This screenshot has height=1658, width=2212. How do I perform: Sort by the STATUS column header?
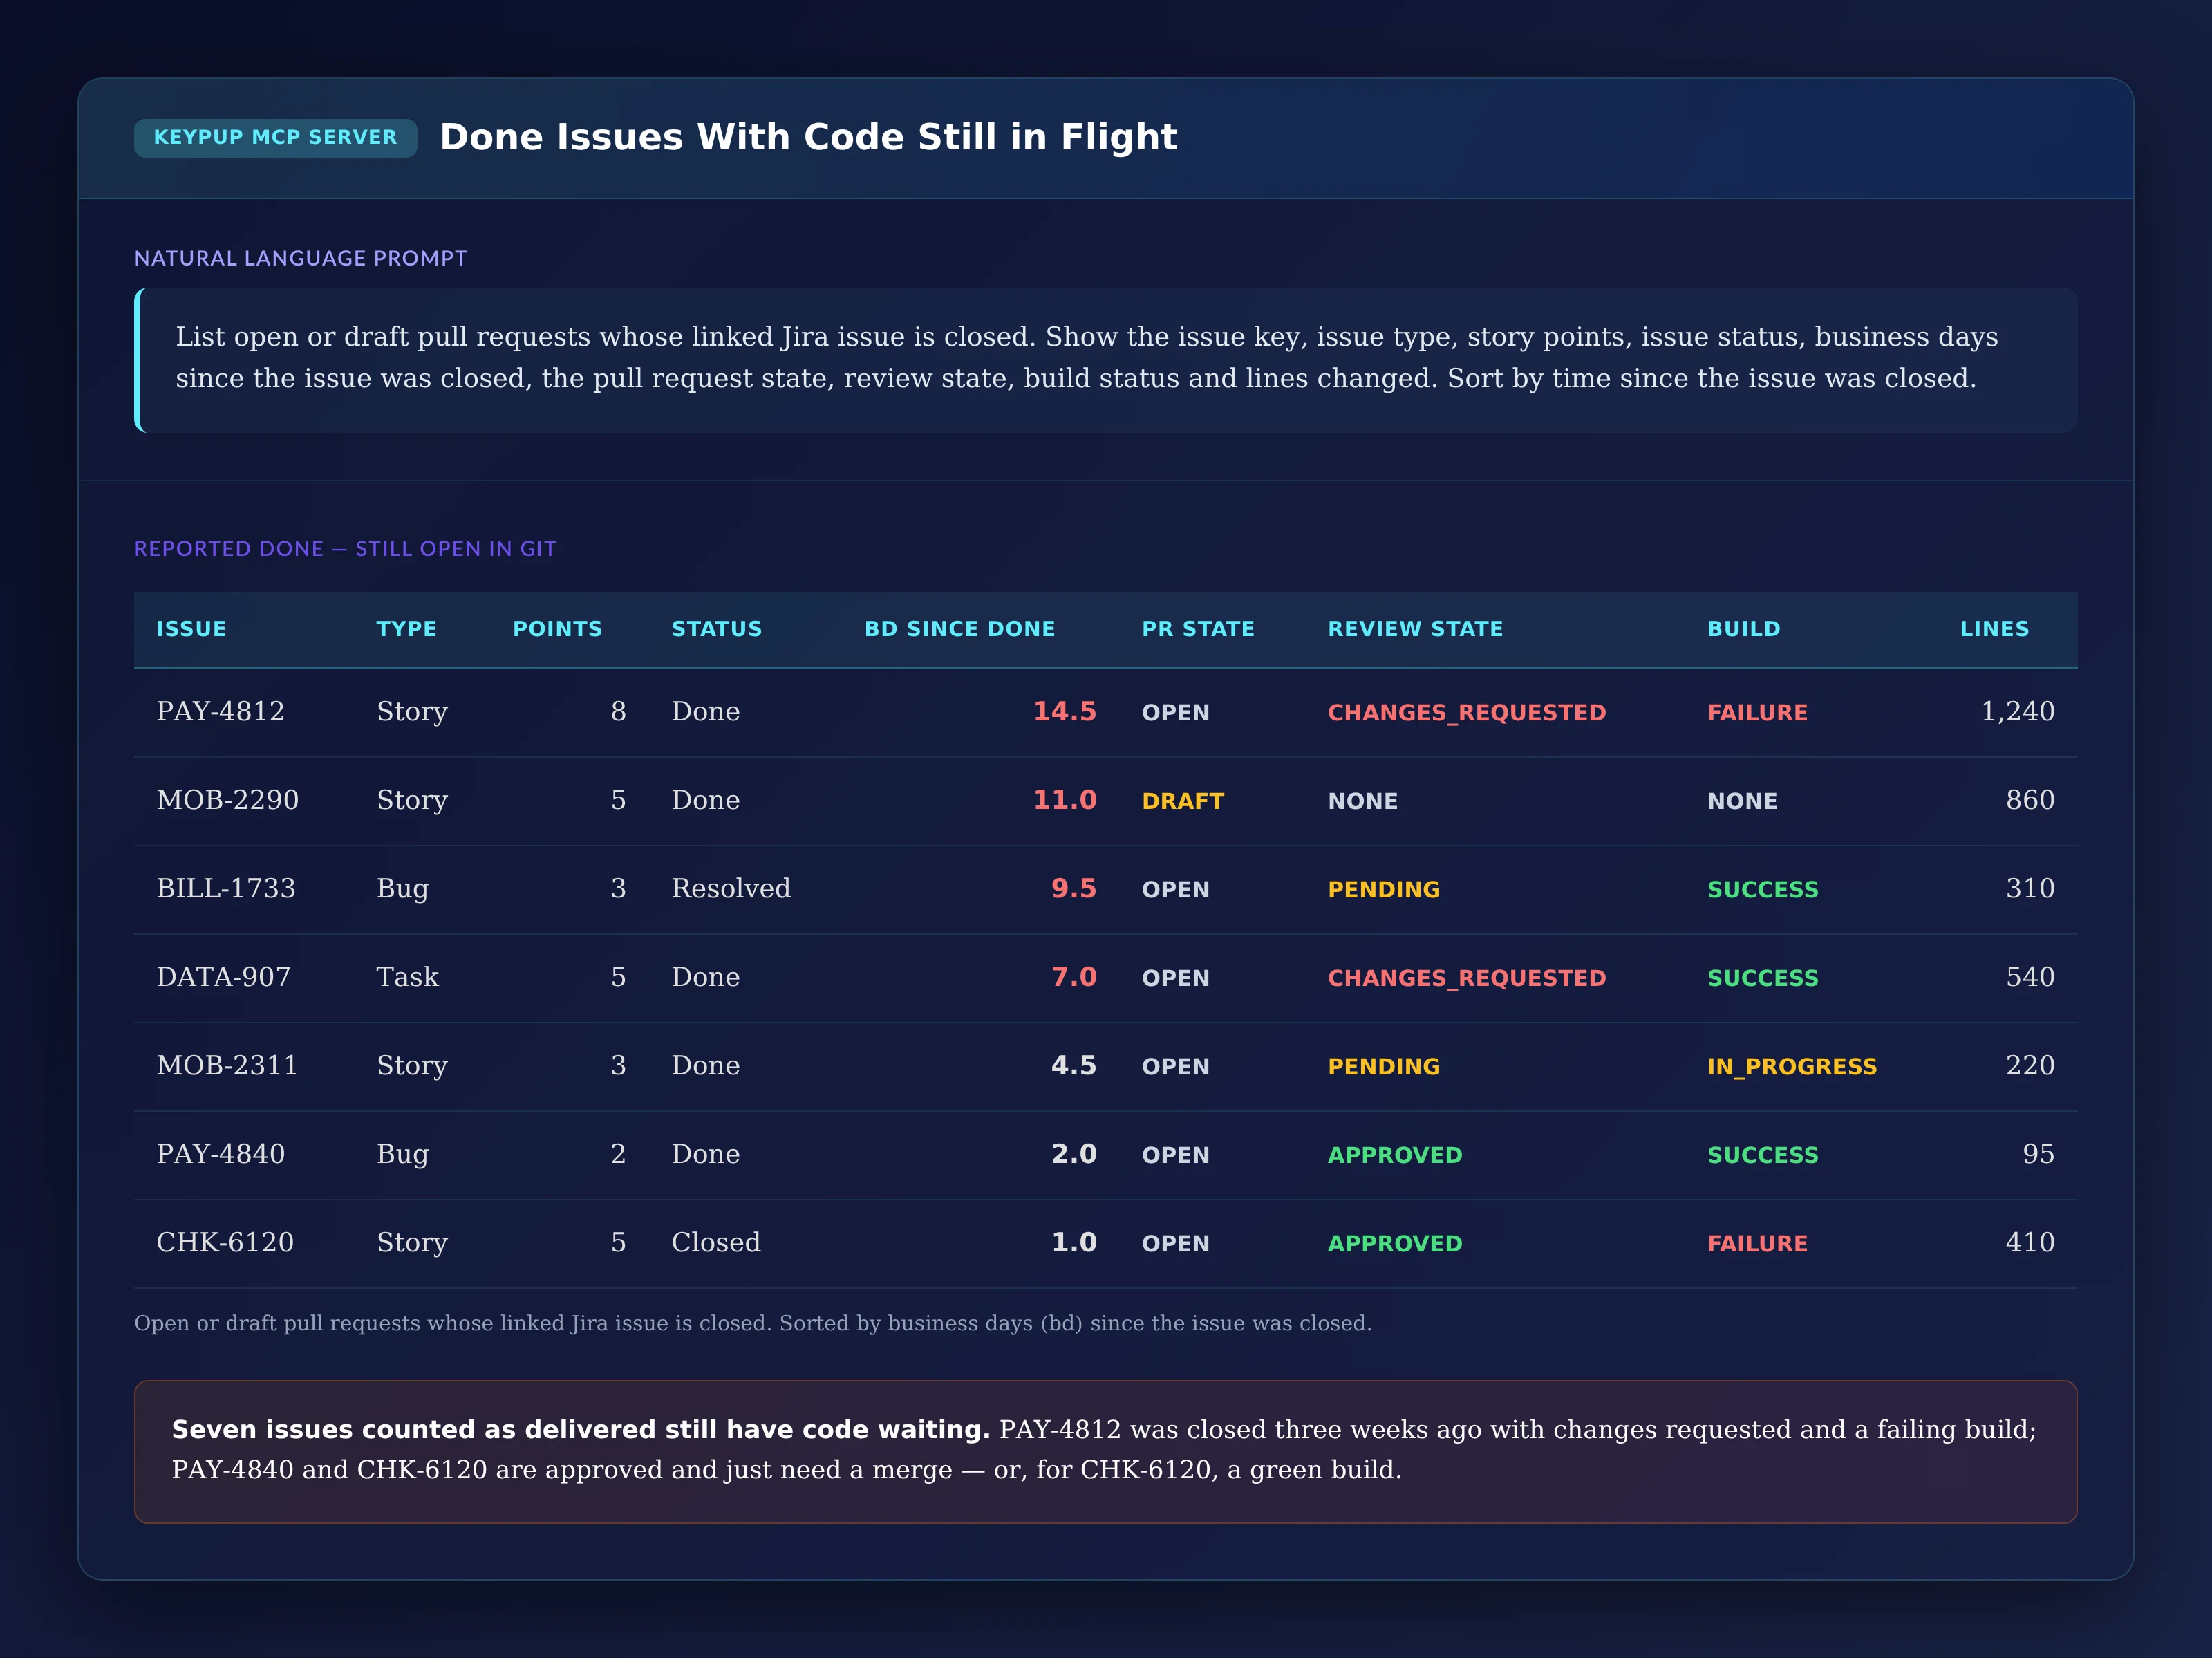(716, 629)
